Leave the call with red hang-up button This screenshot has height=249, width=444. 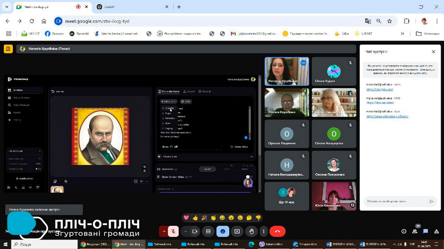point(277,231)
